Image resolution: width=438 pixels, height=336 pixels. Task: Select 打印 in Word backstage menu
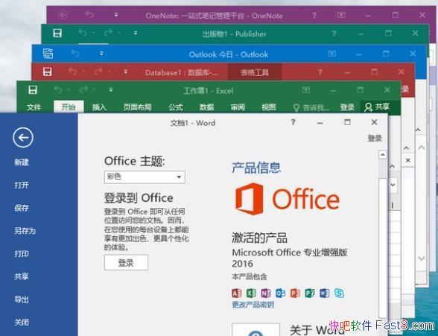coord(22,253)
